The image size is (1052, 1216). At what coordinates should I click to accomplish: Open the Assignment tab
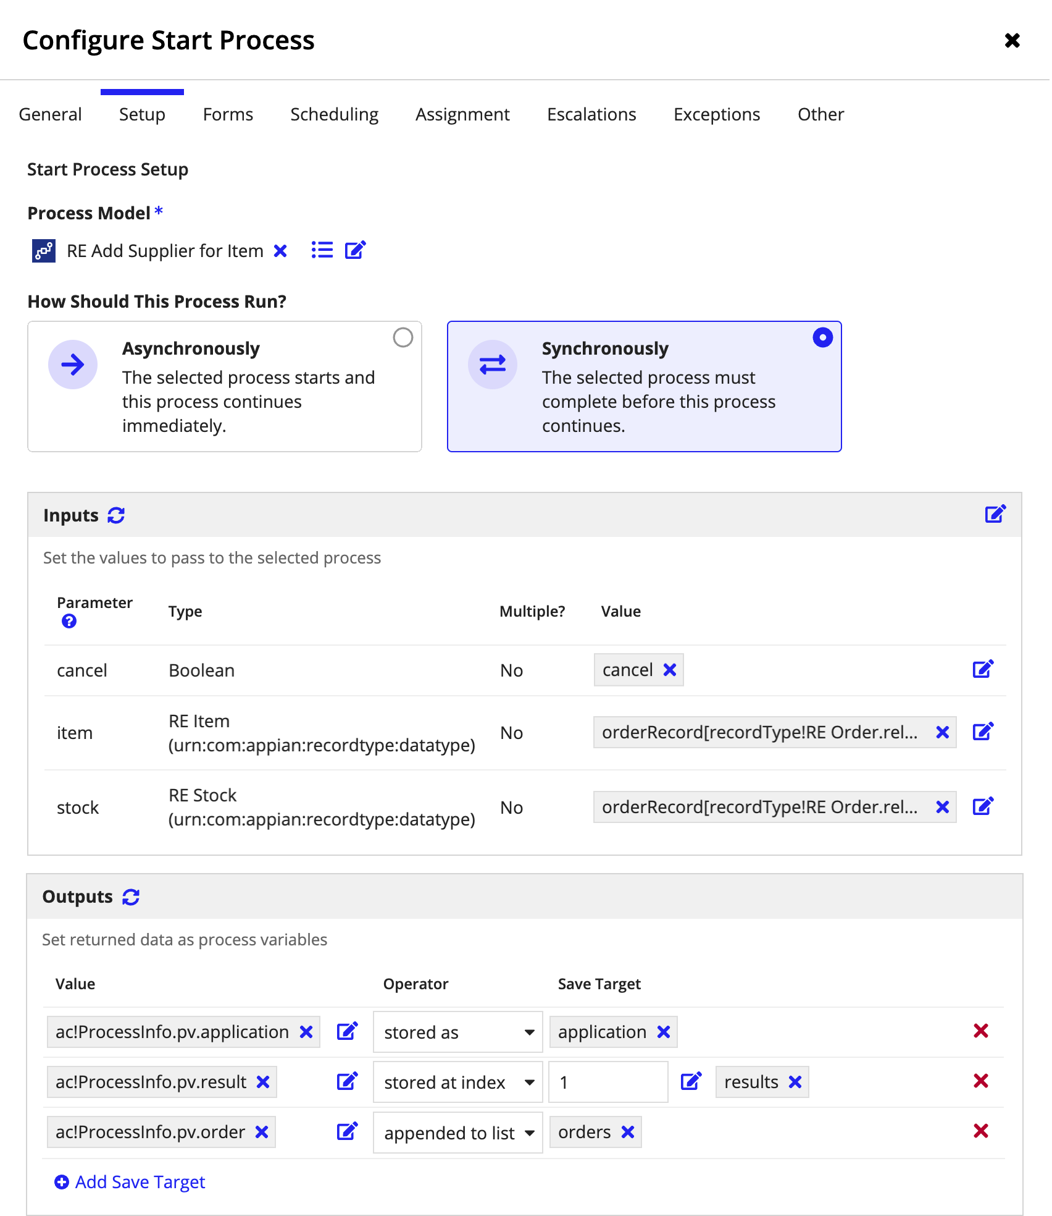point(462,114)
